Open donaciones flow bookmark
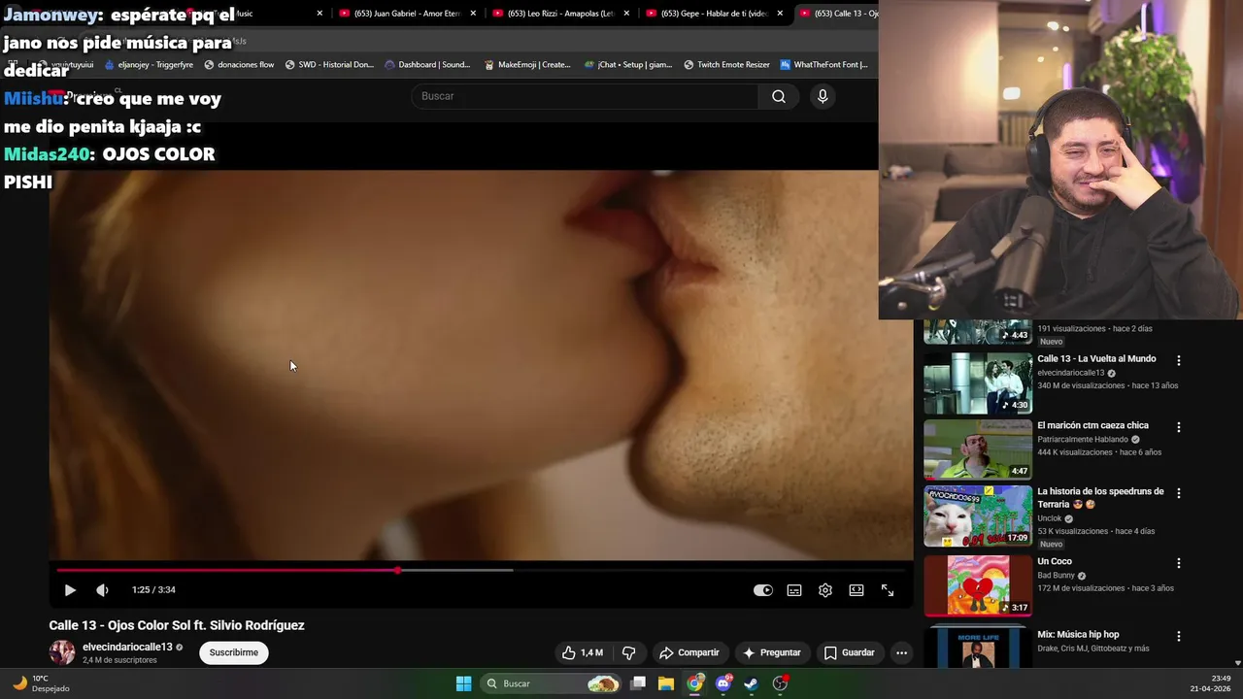 pyautogui.click(x=239, y=65)
